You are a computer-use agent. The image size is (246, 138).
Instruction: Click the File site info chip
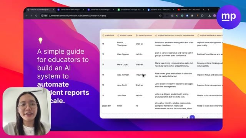(x=44, y=16)
